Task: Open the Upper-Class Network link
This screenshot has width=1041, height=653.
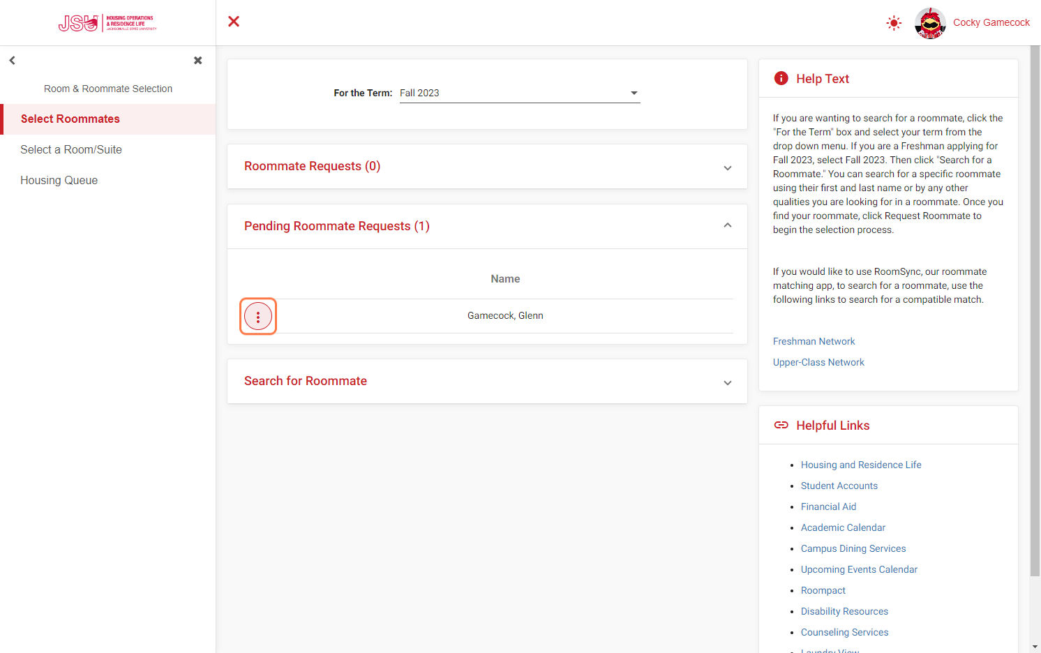Action: point(818,363)
